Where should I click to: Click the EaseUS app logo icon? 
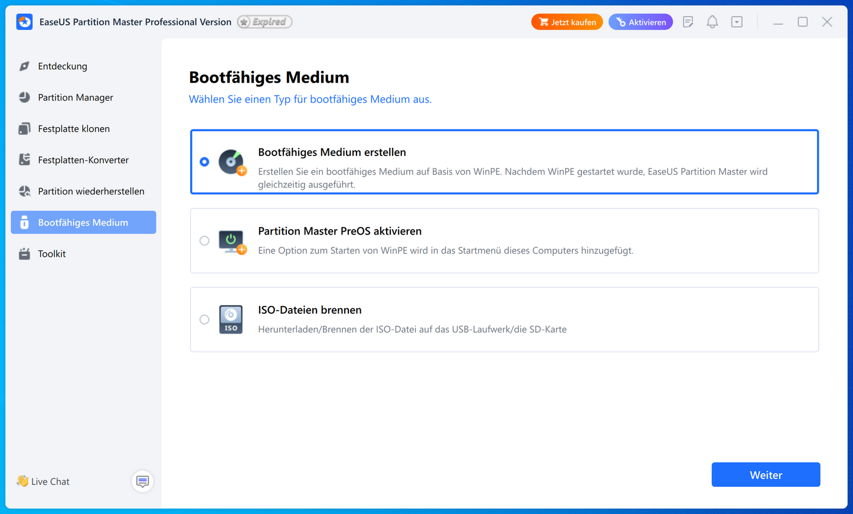pyautogui.click(x=24, y=22)
